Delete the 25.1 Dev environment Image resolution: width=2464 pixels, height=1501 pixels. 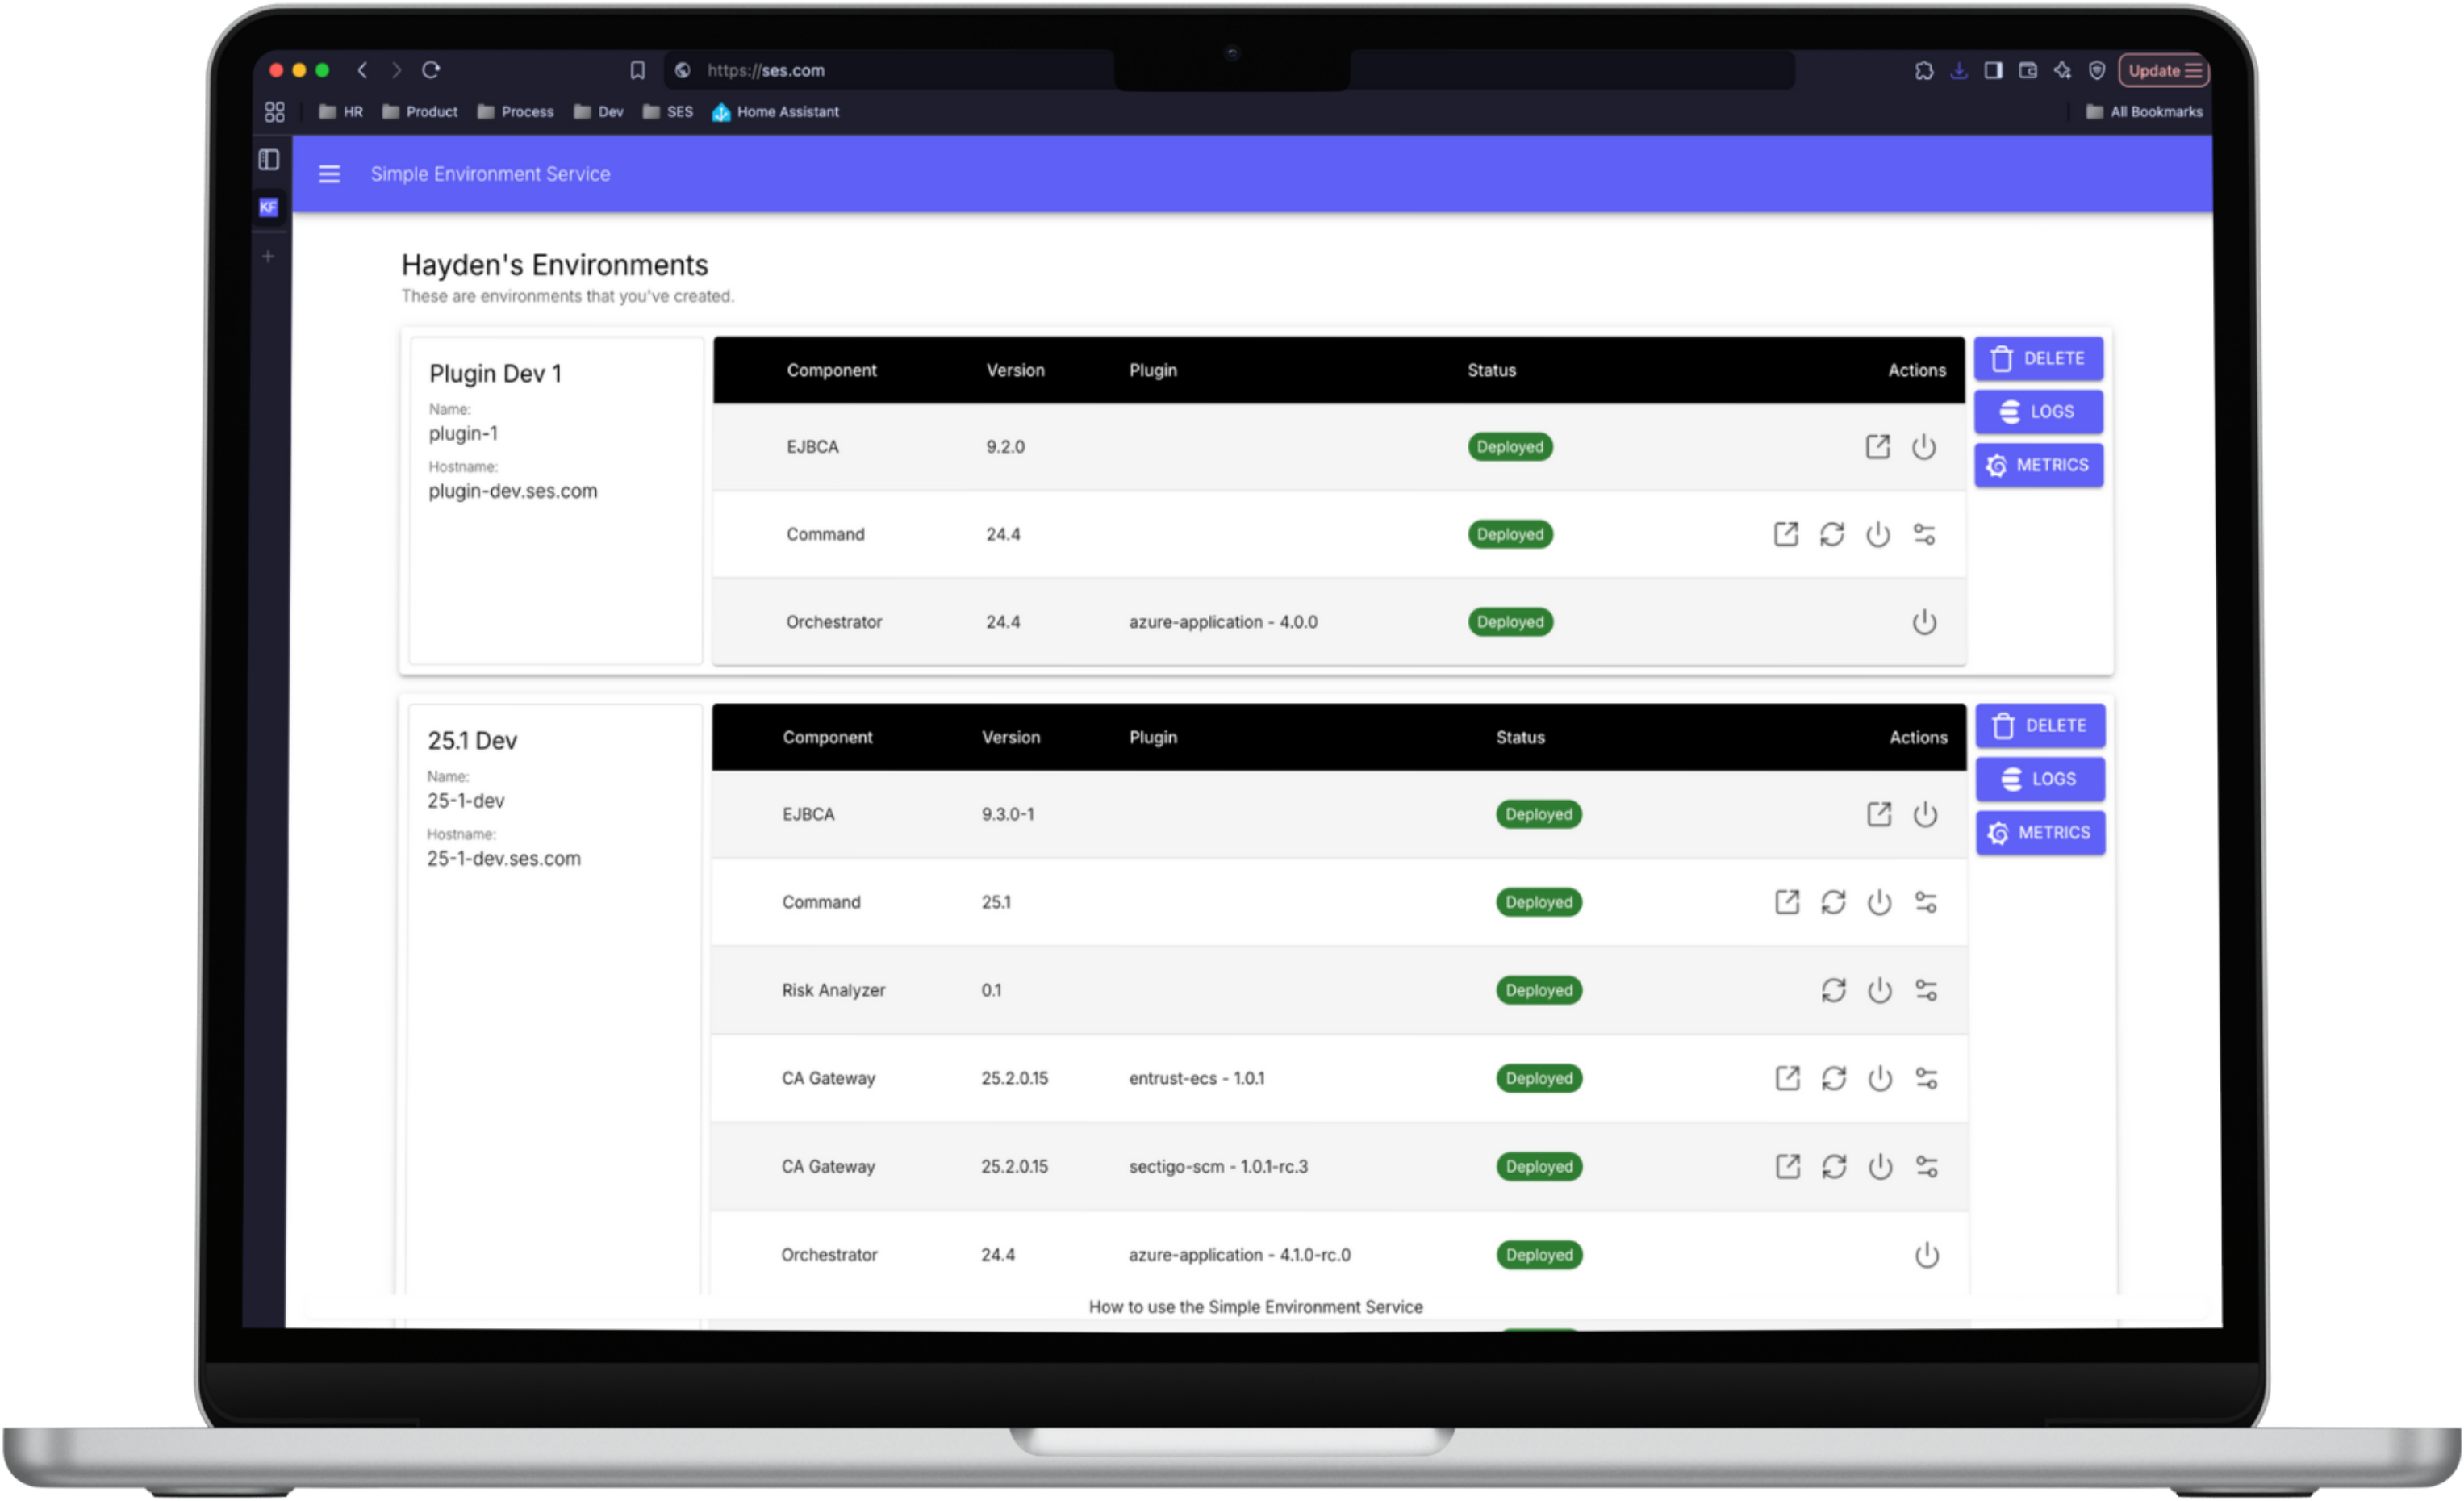click(x=2040, y=726)
